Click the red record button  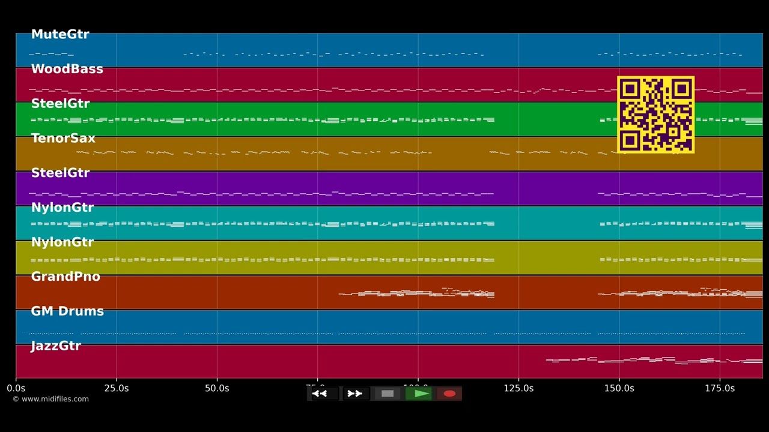tap(449, 394)
